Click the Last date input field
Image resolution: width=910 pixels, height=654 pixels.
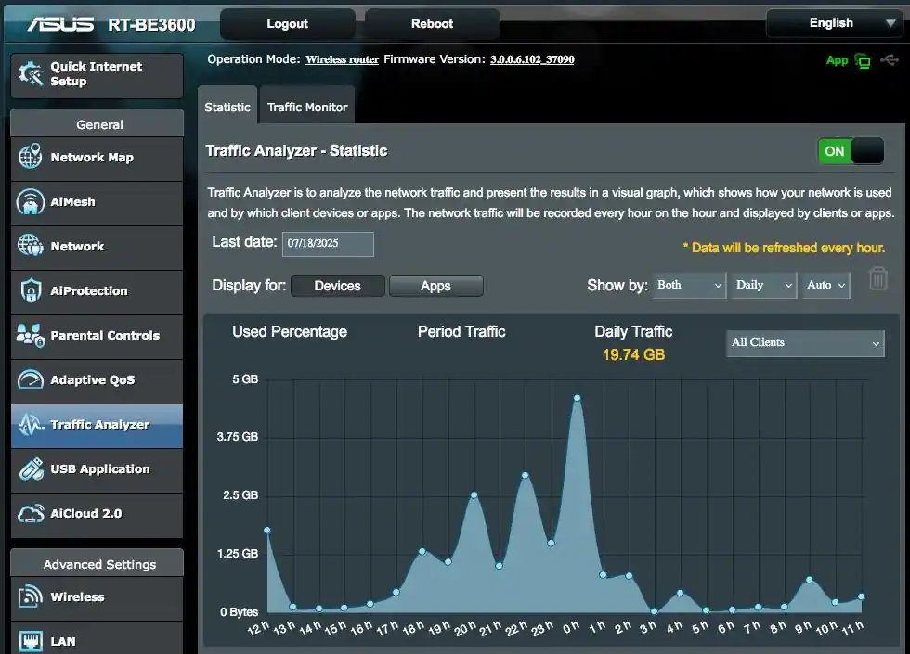pos(328,244)
